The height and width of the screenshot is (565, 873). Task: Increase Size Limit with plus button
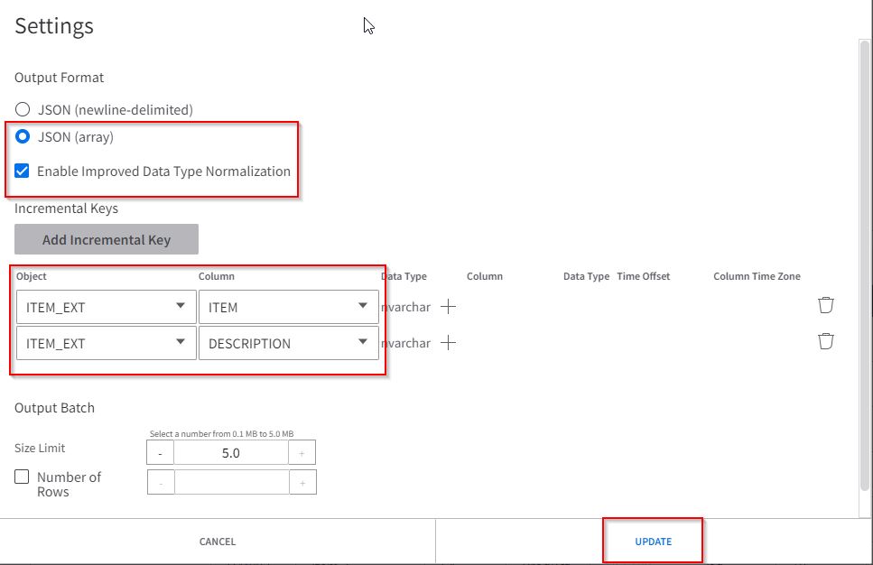pos(302,453)
